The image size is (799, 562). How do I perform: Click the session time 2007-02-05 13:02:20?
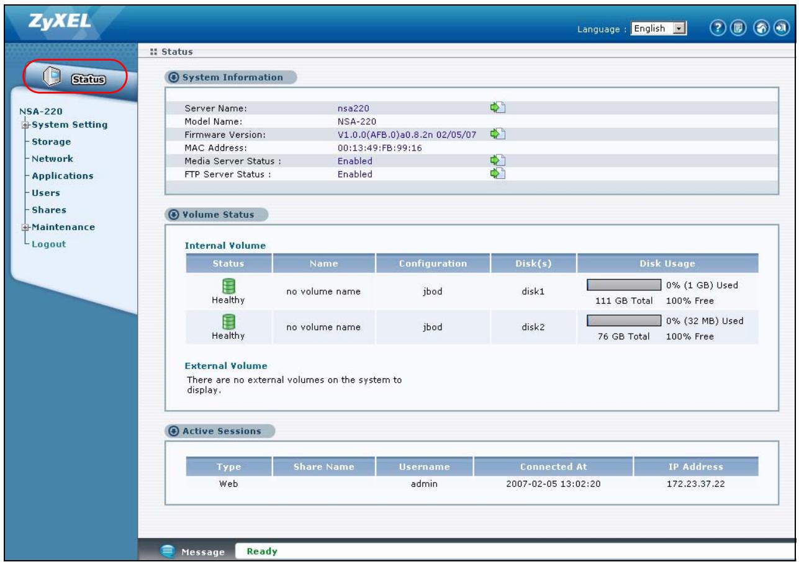point(553,483)
